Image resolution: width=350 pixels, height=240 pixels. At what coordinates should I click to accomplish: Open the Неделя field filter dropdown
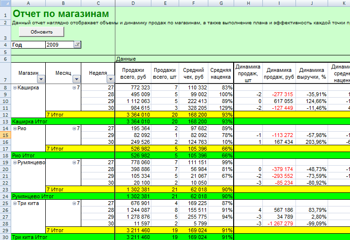coord(110,79)
